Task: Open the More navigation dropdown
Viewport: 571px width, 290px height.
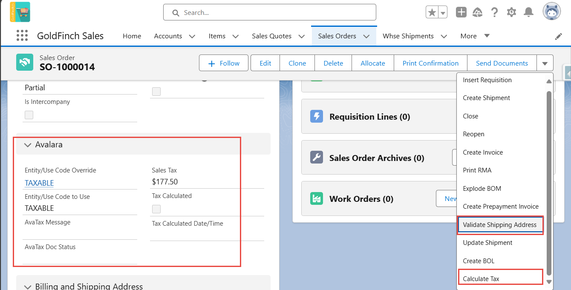Action: 475,36
